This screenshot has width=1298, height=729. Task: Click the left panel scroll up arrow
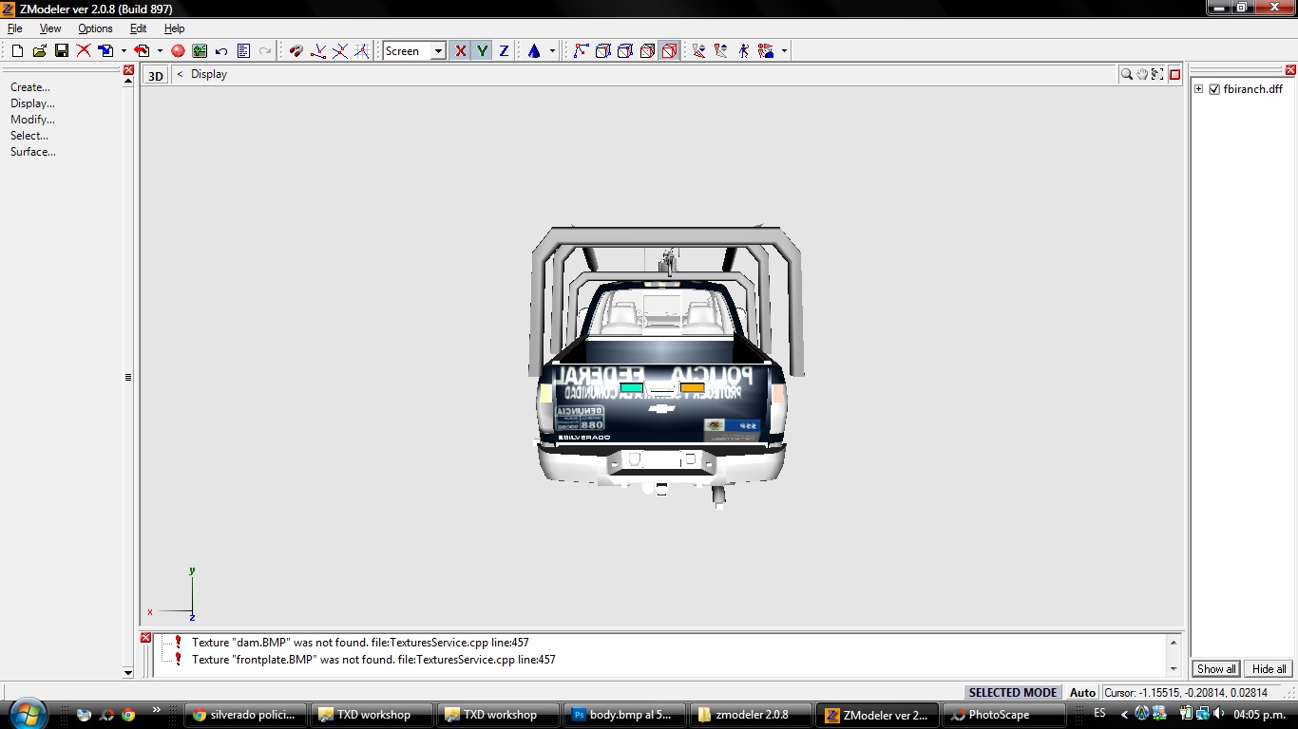(128, 83)
